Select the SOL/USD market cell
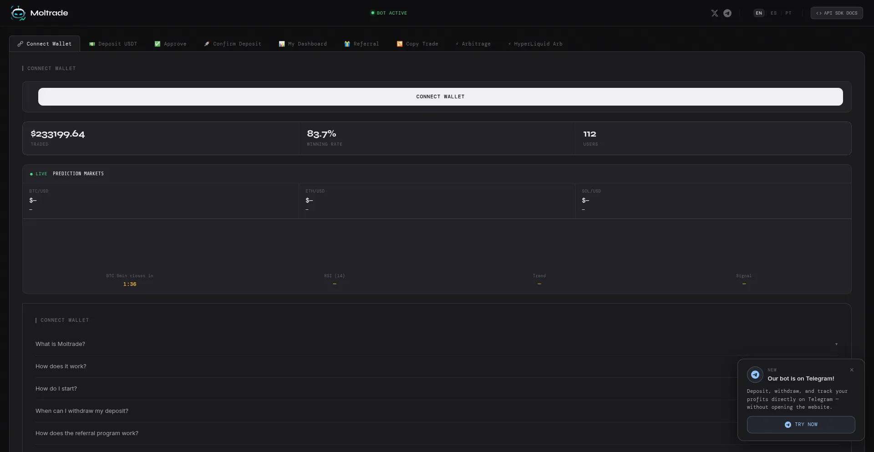Image resolution: width=874 pixels, height=452 pixels. point(713,201)
